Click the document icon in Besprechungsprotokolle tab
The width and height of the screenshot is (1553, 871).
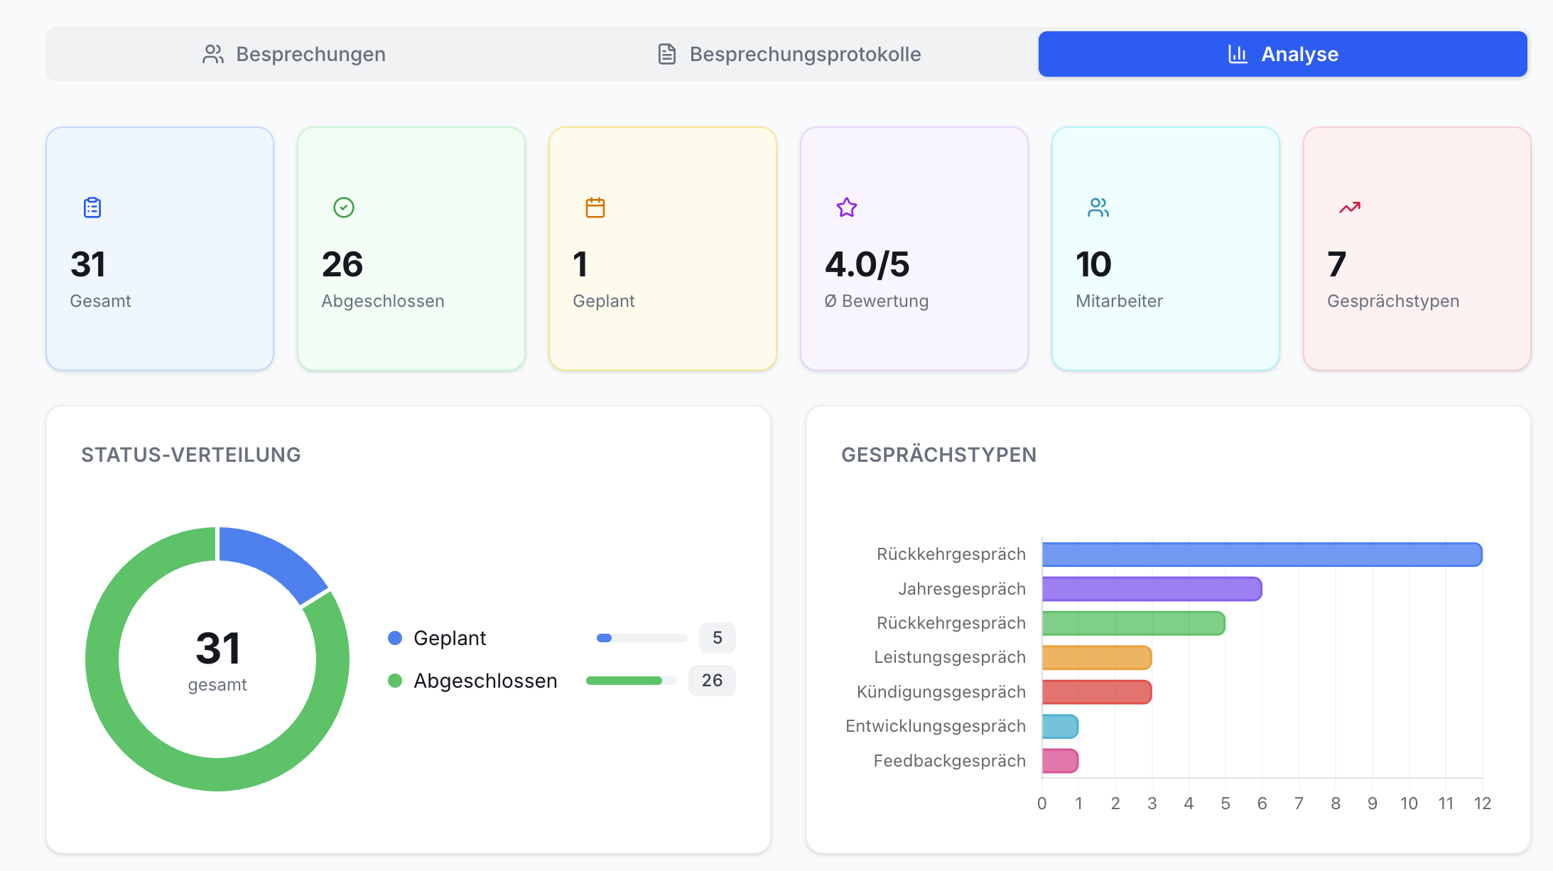coord(666,54)
